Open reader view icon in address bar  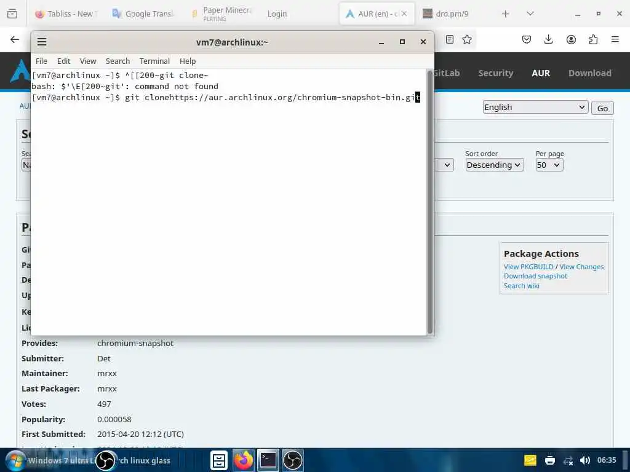(x=450, y=39)
